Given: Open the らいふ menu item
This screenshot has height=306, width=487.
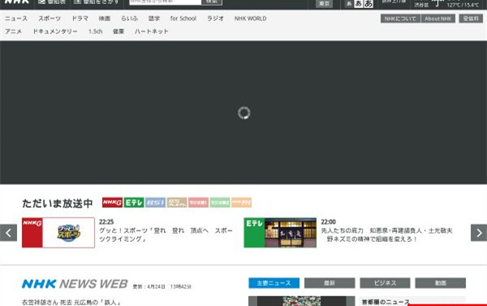Looking at the screenshot, I should pyautogui.click(x=130, y=19).
